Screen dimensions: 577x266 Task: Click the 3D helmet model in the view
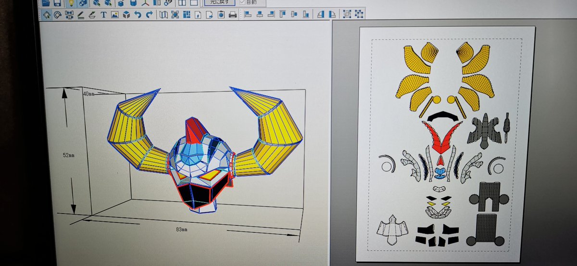(x=204, y=152)
